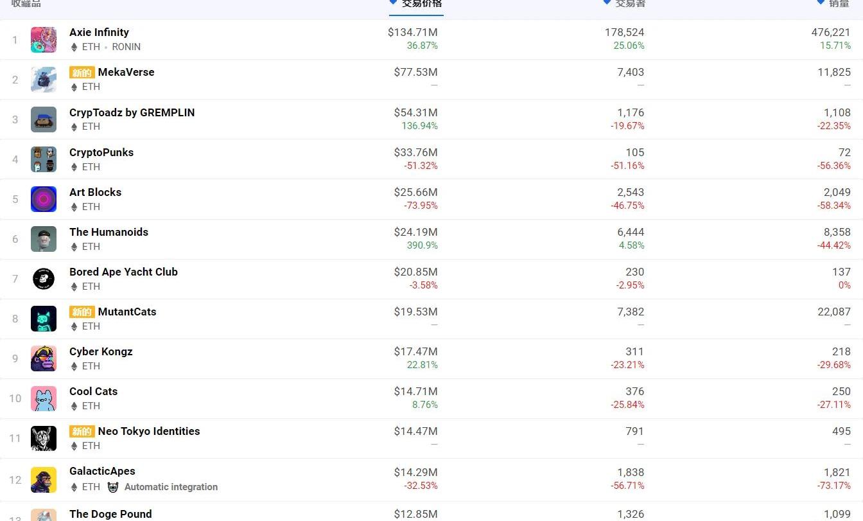863x521 pixels.
Task: Click the ETH icon under Cool Cats
Action: (74, 405)
